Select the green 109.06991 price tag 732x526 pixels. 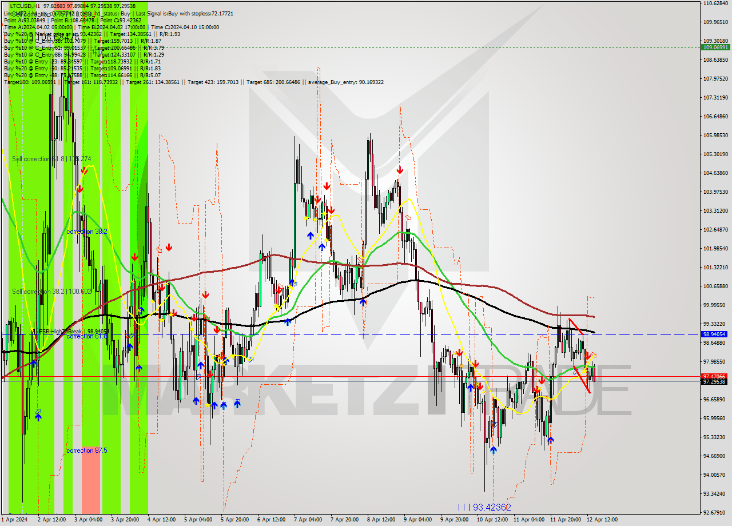[715, 47]
